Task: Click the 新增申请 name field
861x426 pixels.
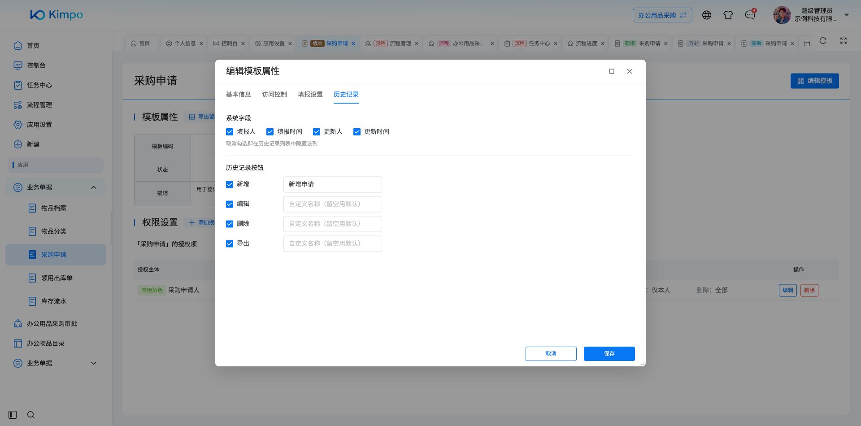Action: pos(333,184)
